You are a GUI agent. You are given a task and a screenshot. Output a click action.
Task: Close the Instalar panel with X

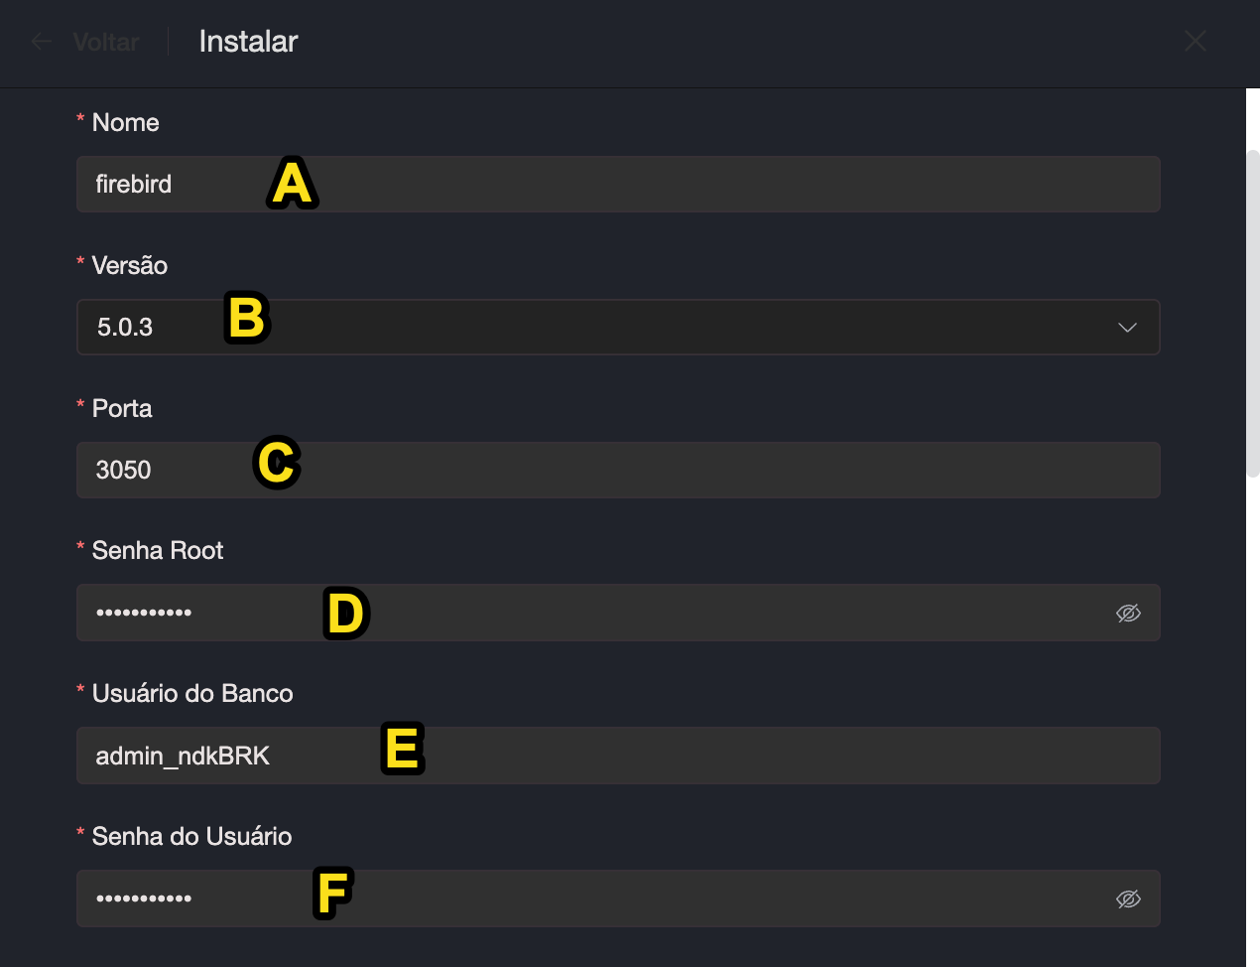(x=1195, y=41)
